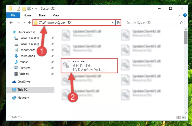Click the scrollbar down arrow
This screenshot has height=126, width=192.
pyautogui.click(x=186, y=113)
